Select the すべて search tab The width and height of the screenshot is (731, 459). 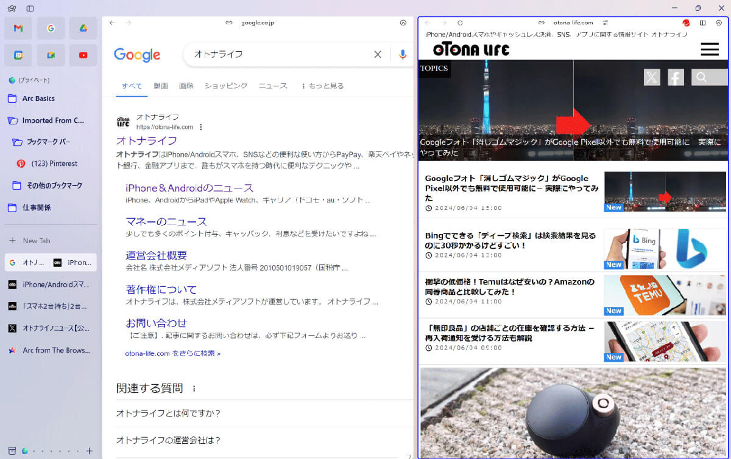coord(132,86)
